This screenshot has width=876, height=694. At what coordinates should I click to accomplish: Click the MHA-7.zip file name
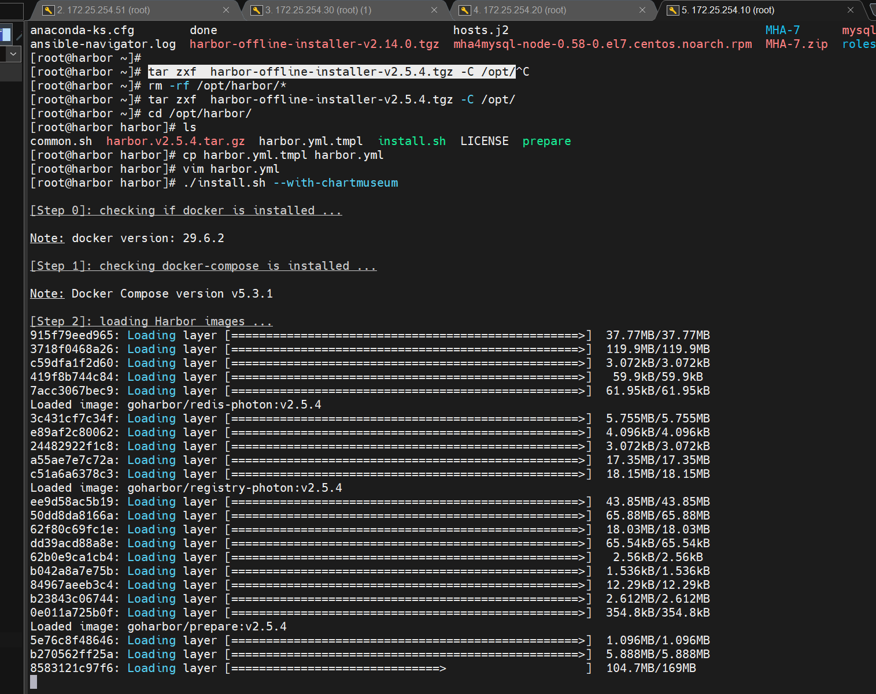click(797, 44)
